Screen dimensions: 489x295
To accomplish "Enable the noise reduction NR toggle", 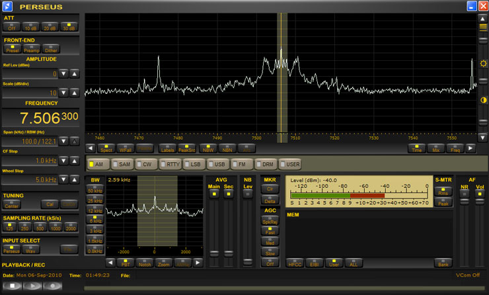I will [465, 194].
